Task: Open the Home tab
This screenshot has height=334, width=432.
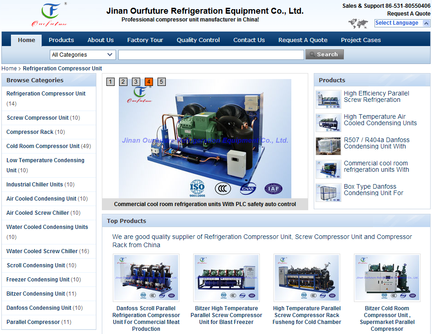Action: 26,40
